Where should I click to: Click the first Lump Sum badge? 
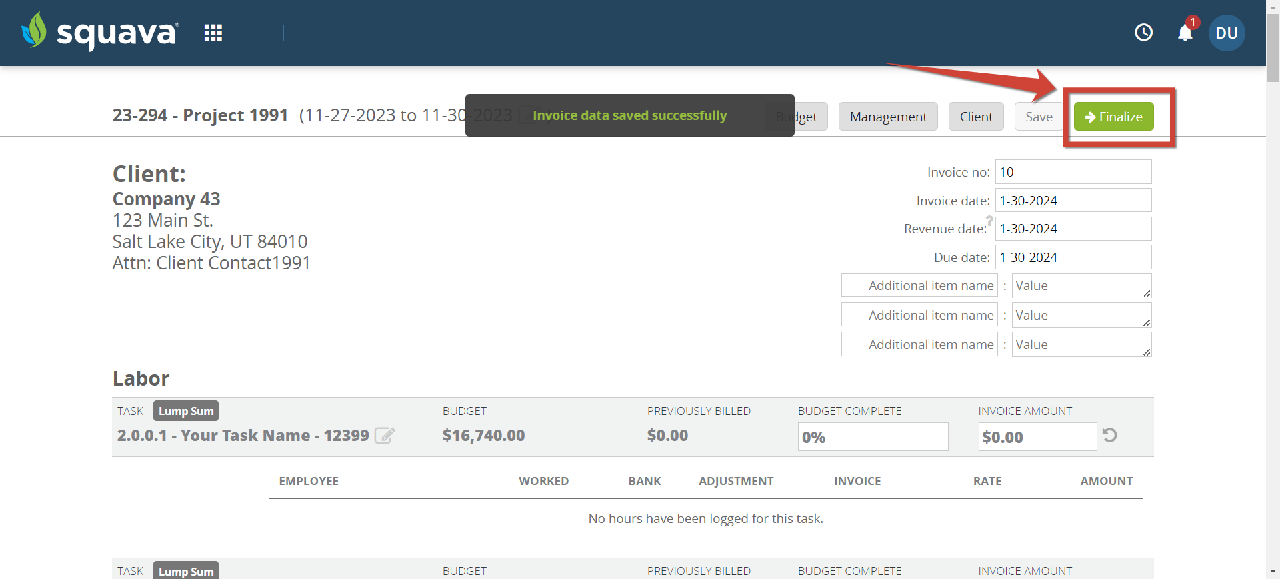pos(186,411)
